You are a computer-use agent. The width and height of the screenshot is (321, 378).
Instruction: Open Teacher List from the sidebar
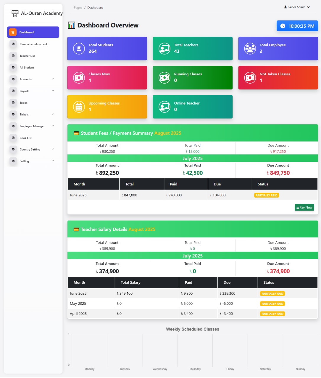[27, 56]
